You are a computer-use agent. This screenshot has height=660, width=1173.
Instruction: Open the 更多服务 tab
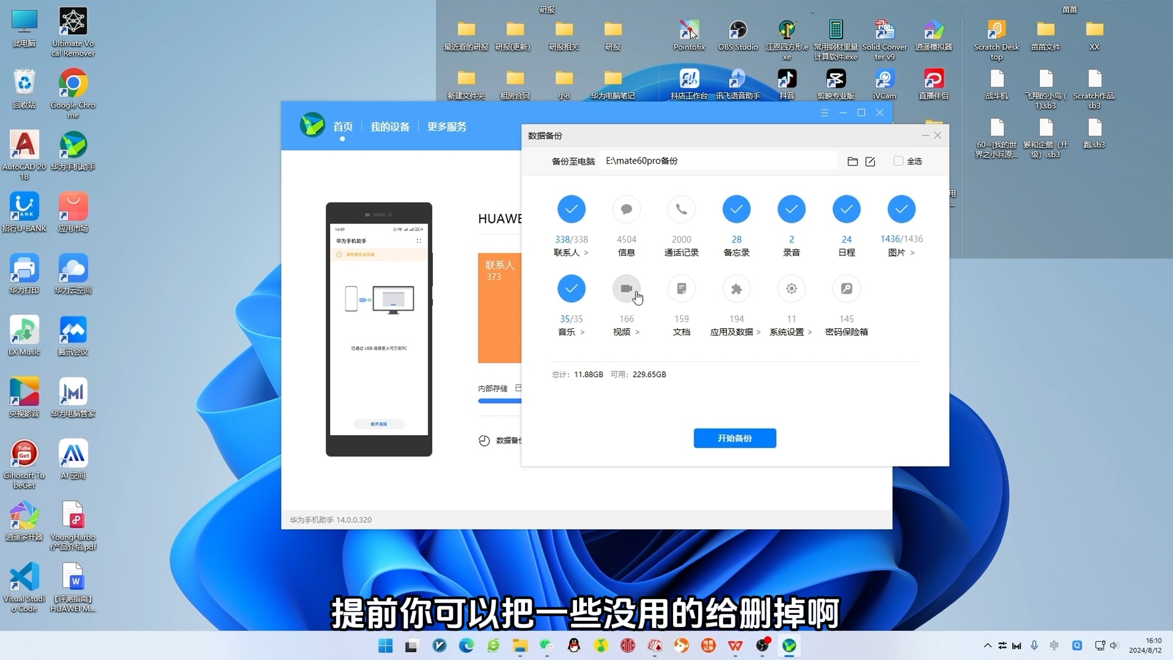(x=447, y=127)
